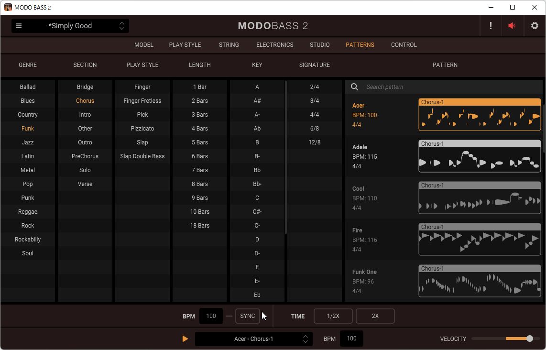Select 6/8 signature
This screenshot has width=546, height=350.
click(x=315, y=129)
